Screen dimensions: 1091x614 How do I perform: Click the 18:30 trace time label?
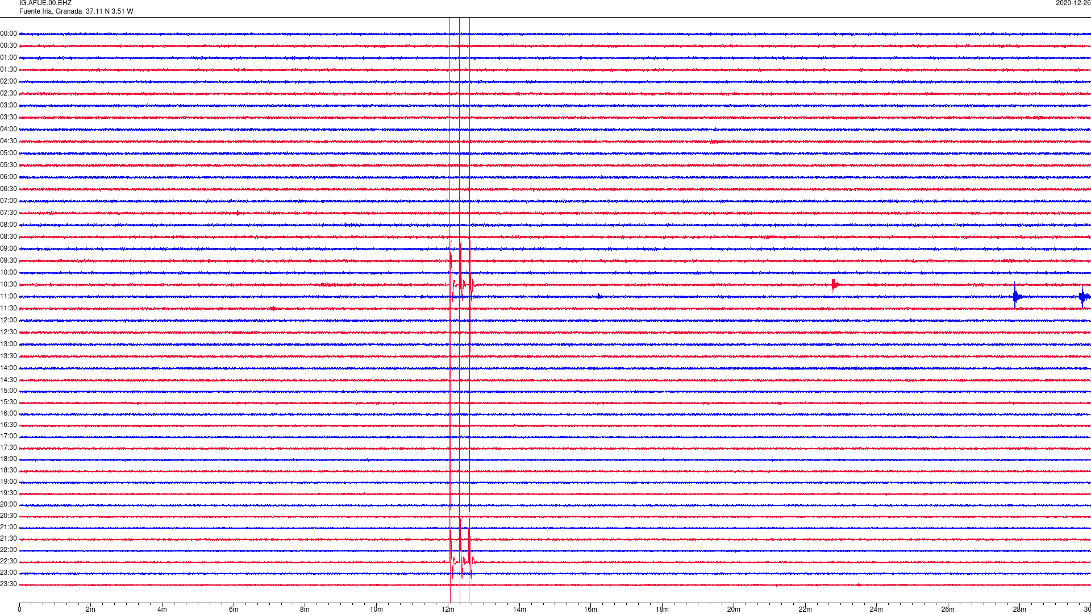coord(9,471)
